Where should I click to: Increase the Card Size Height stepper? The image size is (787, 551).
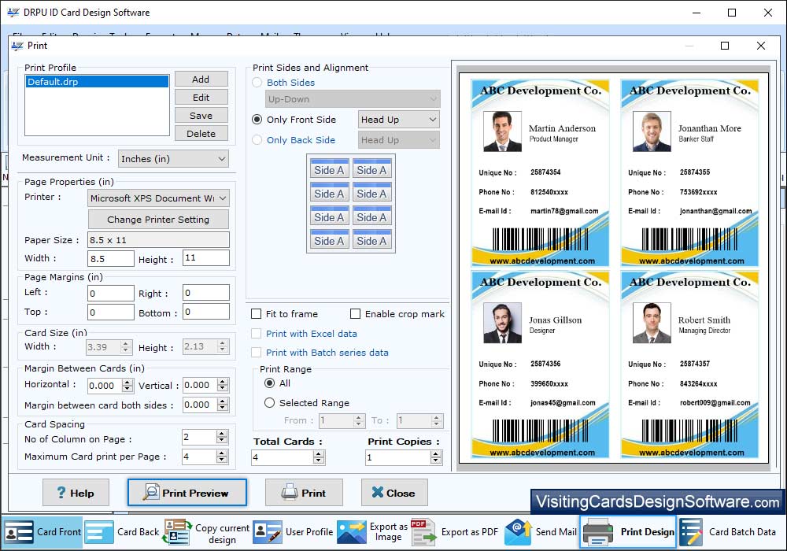click(x=223, y=343)
